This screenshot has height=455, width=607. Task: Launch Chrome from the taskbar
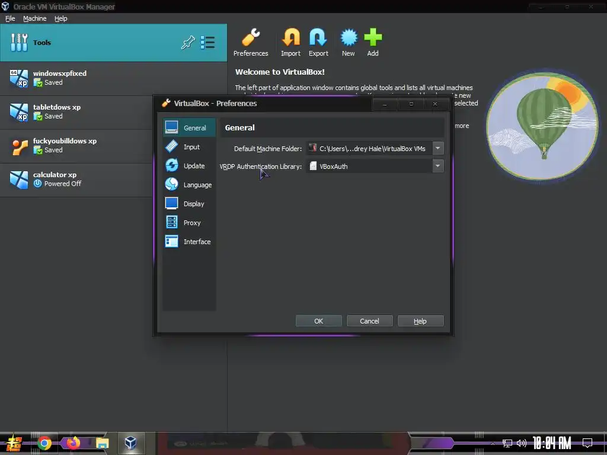click(x=44, y=443)
